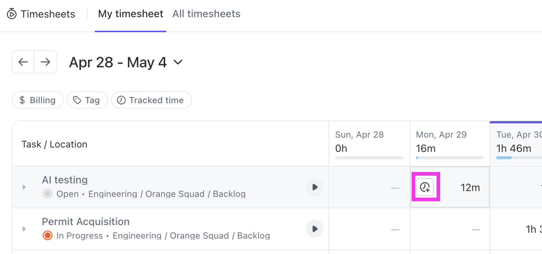Toggle the Tag filter

click(87, 100)
